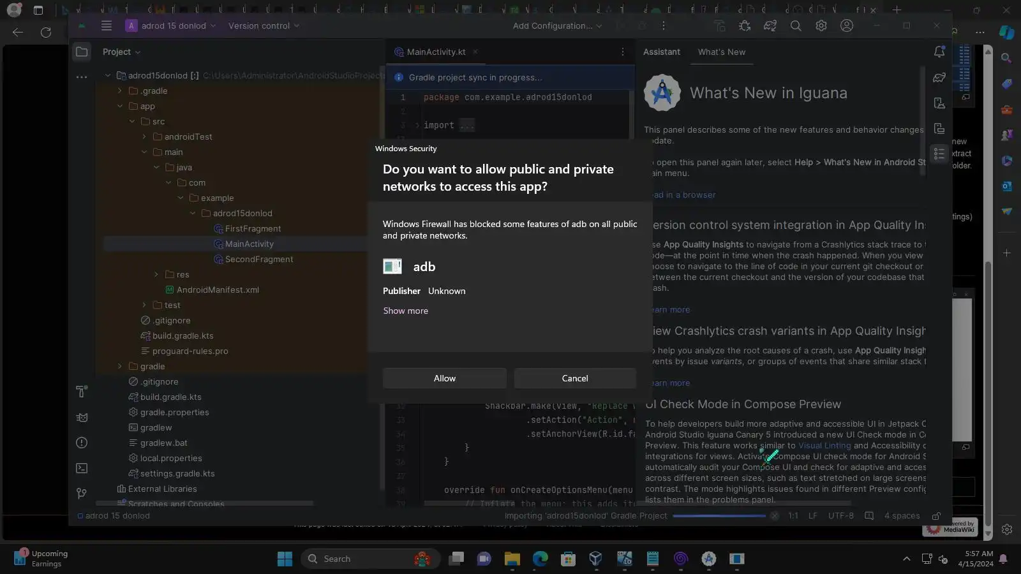1021x574 pixels.
Task: Open the Terminal tool window icon
Action: (x=82, y=468)
